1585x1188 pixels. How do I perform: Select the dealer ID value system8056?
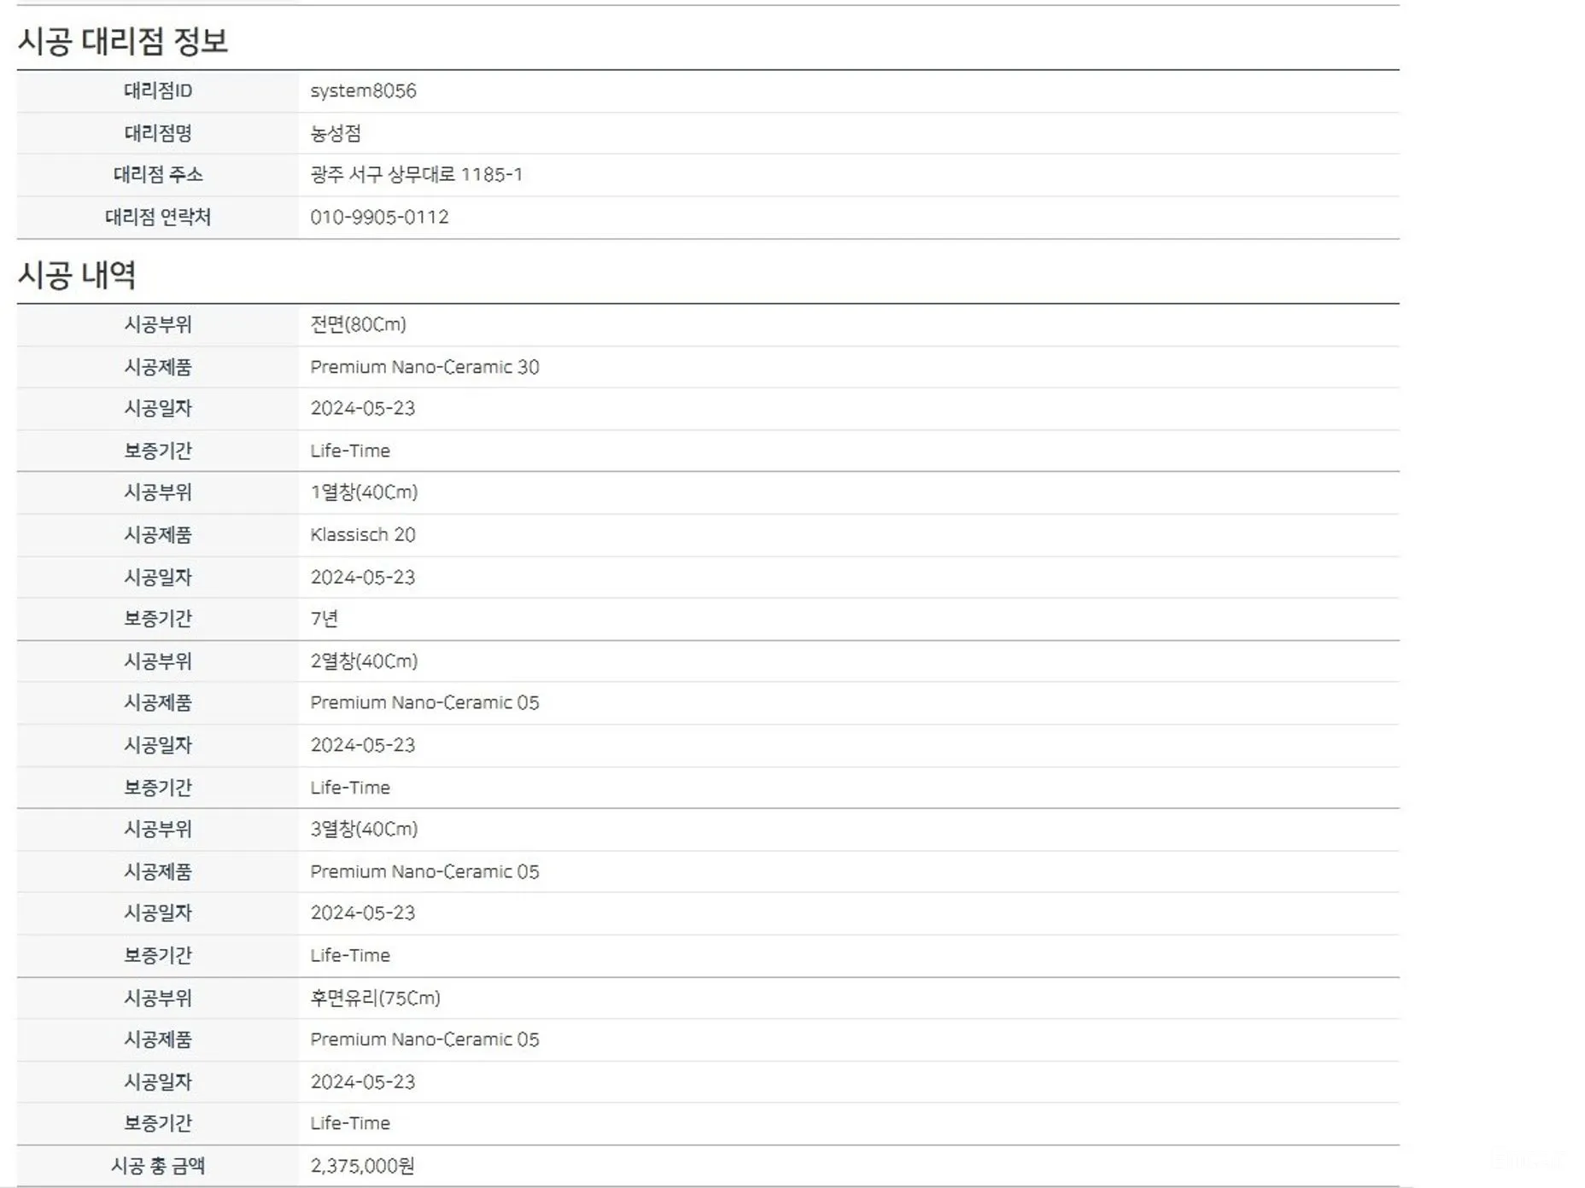coord(363,90)
